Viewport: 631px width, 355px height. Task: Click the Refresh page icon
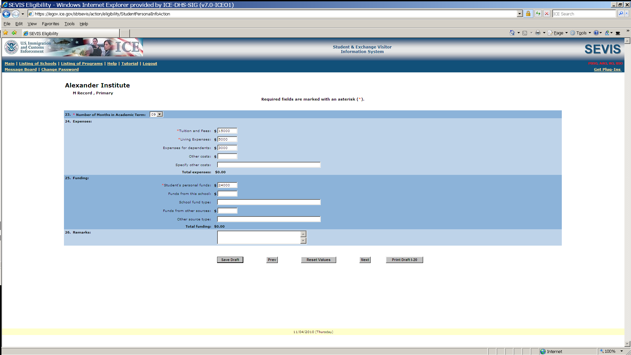pos(538,14)
